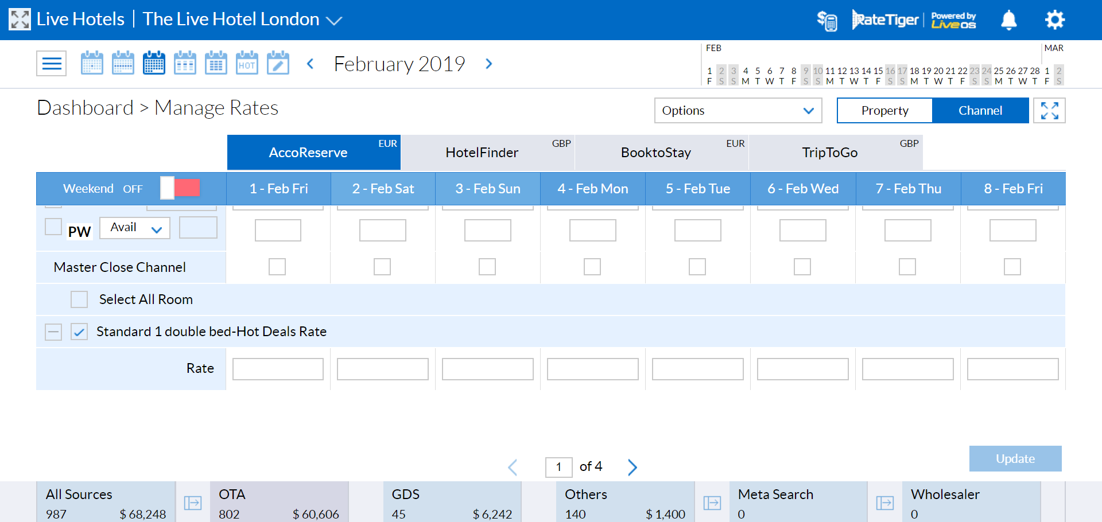
Task: Switch to HotelFinder channel tab
Action: pos(488,152)
